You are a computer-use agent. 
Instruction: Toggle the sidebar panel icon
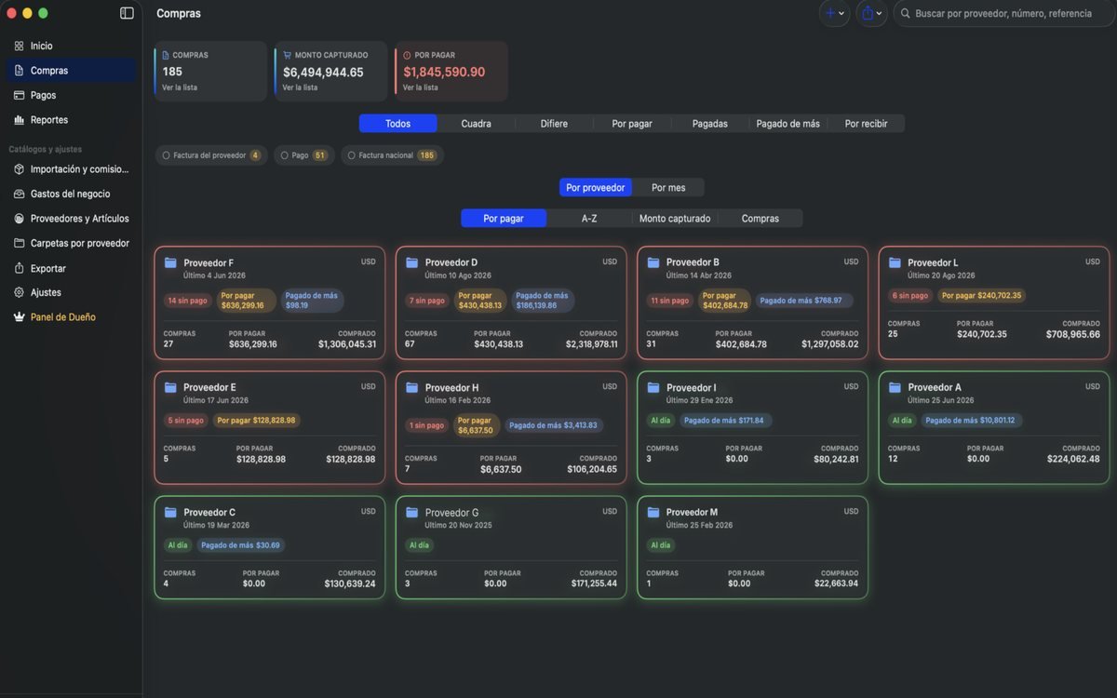[127, 13]
